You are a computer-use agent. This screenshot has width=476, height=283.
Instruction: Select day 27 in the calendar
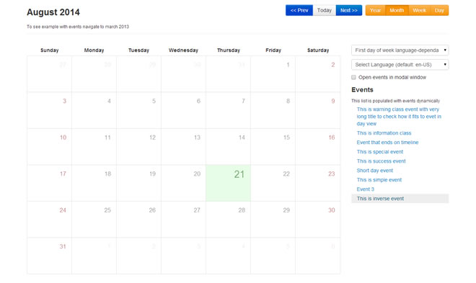[183, 220]
